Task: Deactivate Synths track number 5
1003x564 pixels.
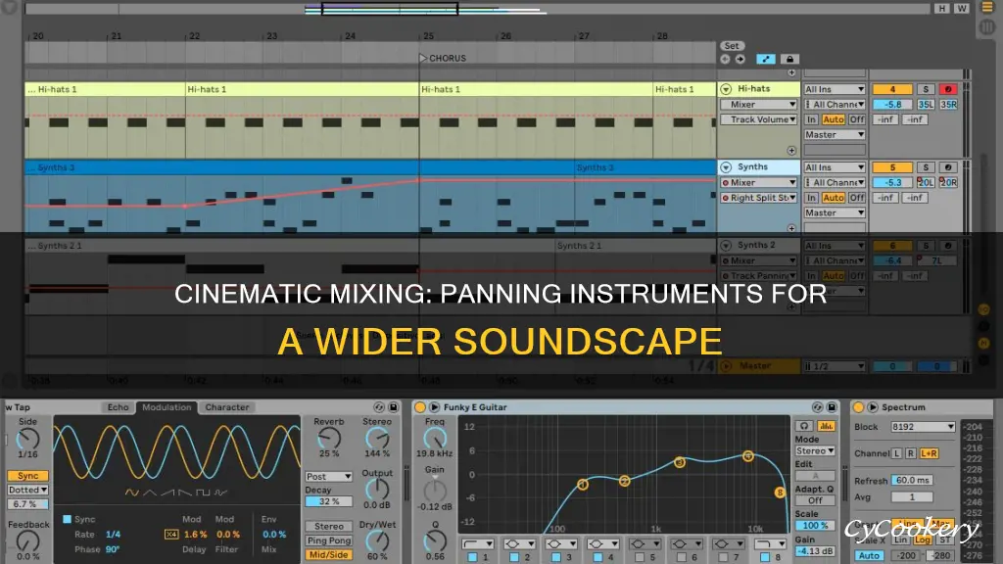Action: pyautogui.click(x=892, y=167)
